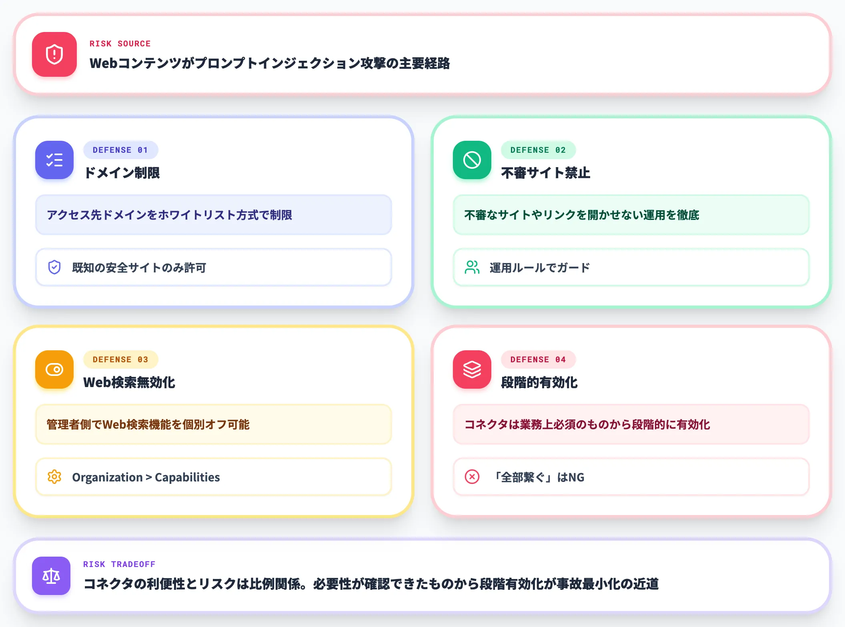Click the RISK SOURCE label
Viewport: 845px width, 627px height.
[120, 44]
